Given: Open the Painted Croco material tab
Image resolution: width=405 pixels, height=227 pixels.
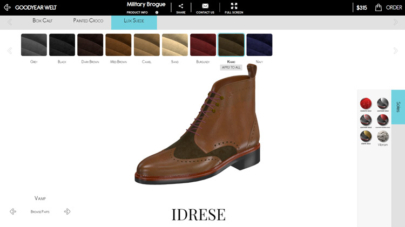Looking at the screenshot, I should pyautogui.click(x=88, y=20).
